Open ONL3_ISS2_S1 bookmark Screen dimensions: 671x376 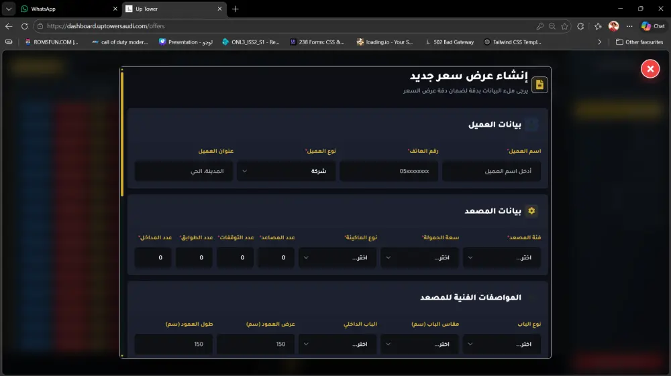click(251, 42)
